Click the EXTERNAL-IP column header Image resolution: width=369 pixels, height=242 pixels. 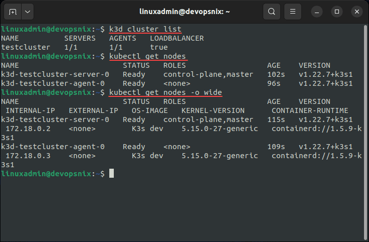coord(93,110)
